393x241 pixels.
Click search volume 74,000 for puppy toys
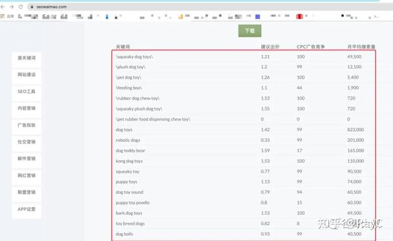pyautogui.click(x=354, y=181)
